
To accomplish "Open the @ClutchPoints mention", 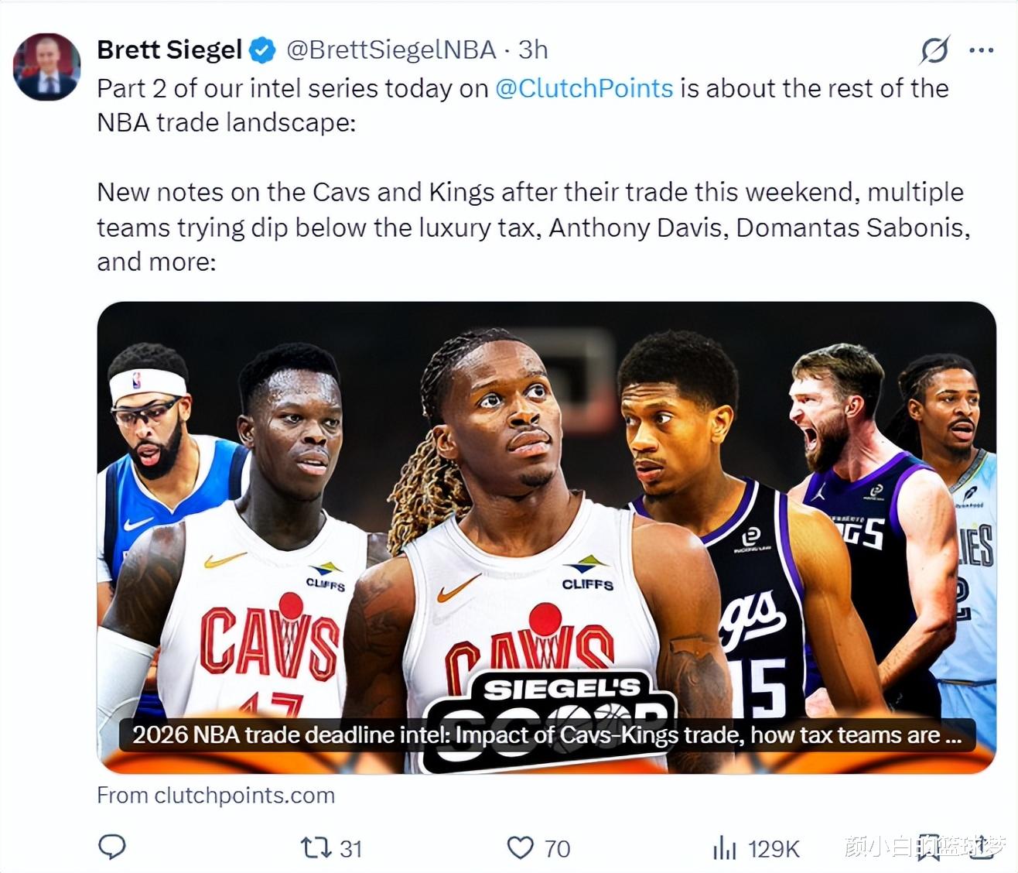I will point(584,88).
